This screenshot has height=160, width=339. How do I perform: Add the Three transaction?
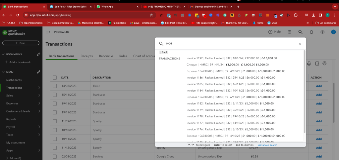click(x=319, y=86)
